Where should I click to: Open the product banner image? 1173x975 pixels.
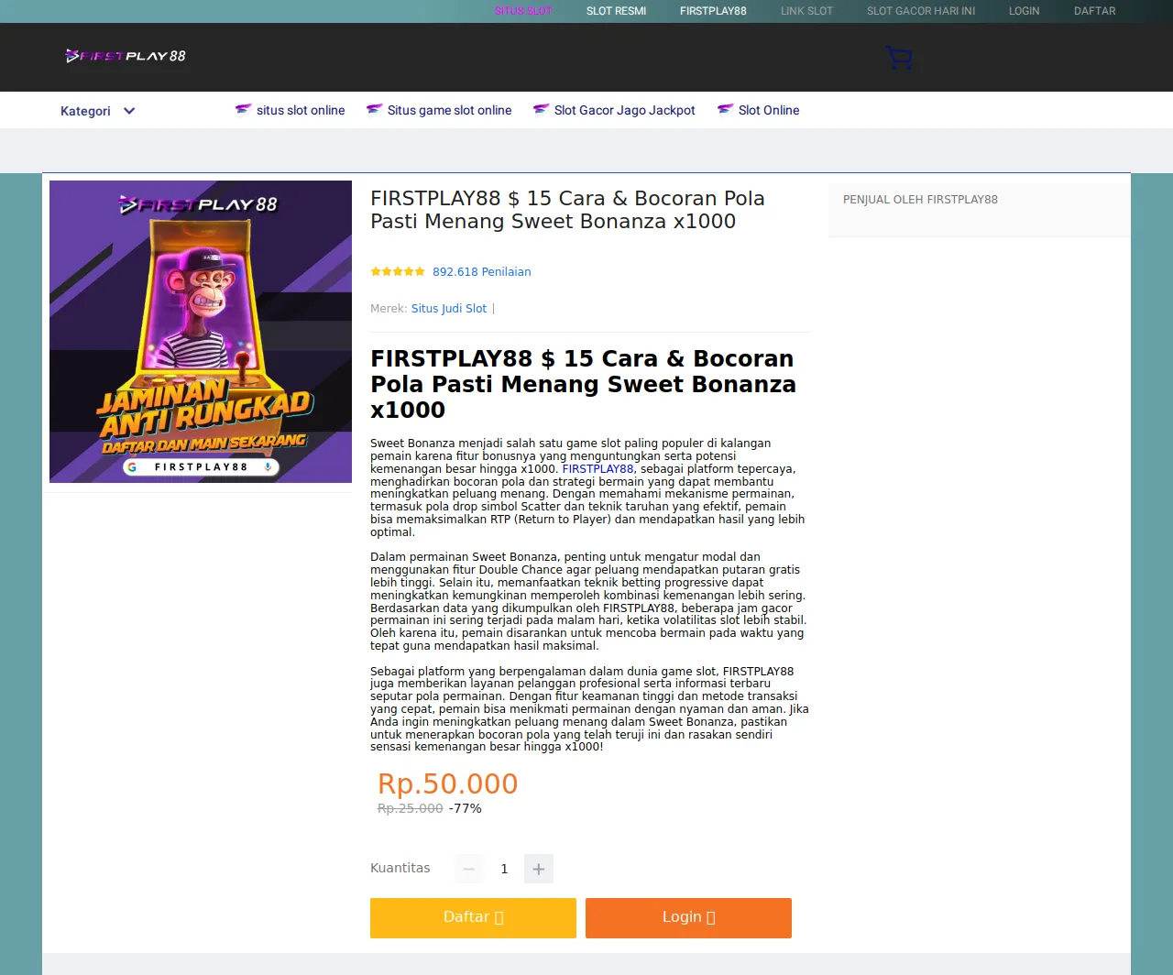(201, 332)
